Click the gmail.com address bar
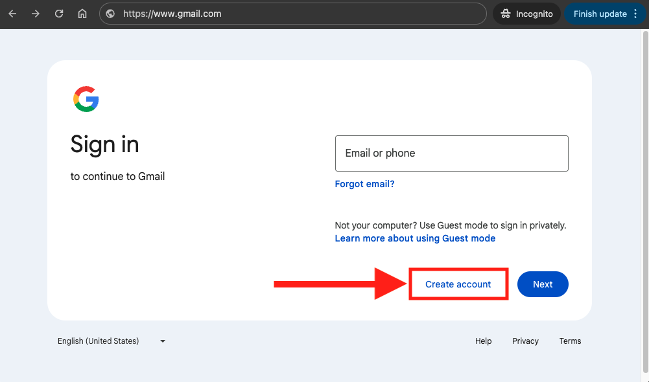 (292, 14)
